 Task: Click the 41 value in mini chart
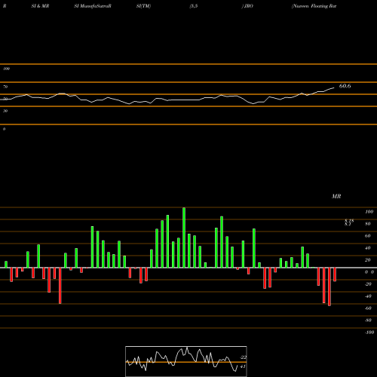(243, 366)
